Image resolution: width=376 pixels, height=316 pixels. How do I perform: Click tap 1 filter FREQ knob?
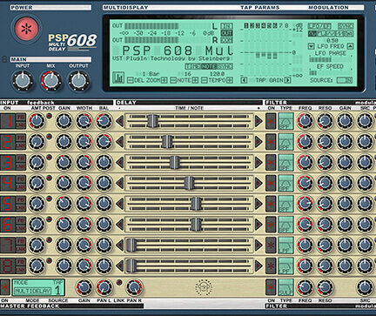[305, 121]
